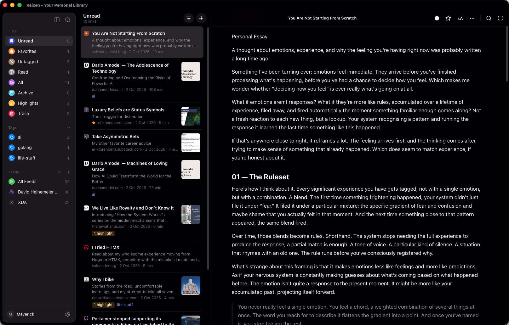The height and width of the screenshot is (325, 509).
Task: Open The Adolescence of Technology article
Action: pyautogui.click(x=142, y=81)
